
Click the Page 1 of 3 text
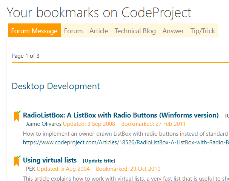[x=25, y=56]
